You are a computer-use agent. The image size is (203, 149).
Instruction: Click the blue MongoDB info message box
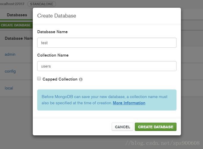click(x=107, y=100)
